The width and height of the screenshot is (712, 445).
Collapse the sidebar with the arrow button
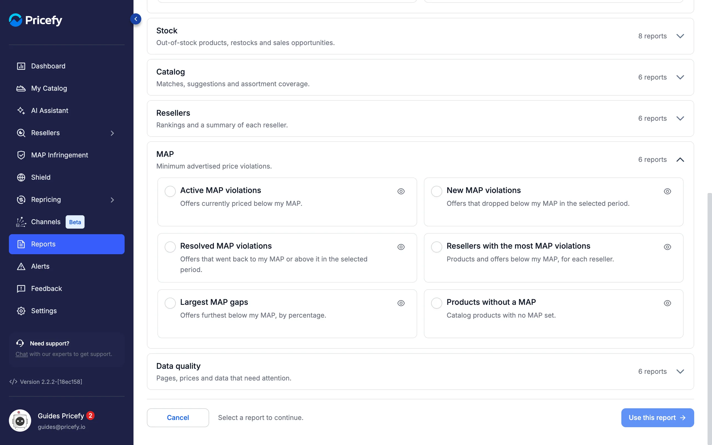(x=136, y=19)
